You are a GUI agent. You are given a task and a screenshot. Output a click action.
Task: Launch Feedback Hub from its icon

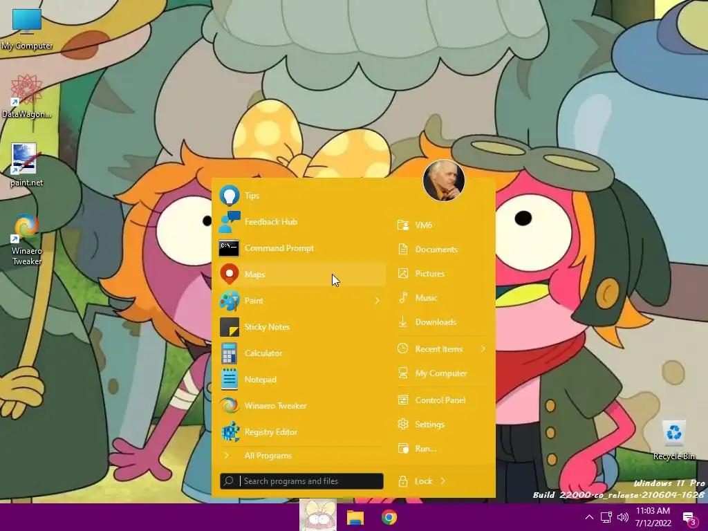230,222
